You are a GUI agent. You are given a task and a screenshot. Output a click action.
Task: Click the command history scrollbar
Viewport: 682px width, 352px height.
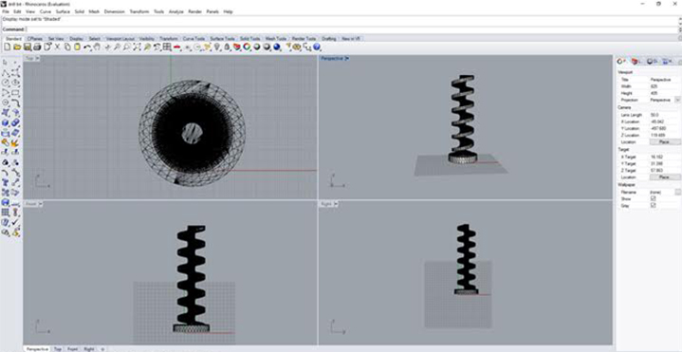(x=679, y=20)
